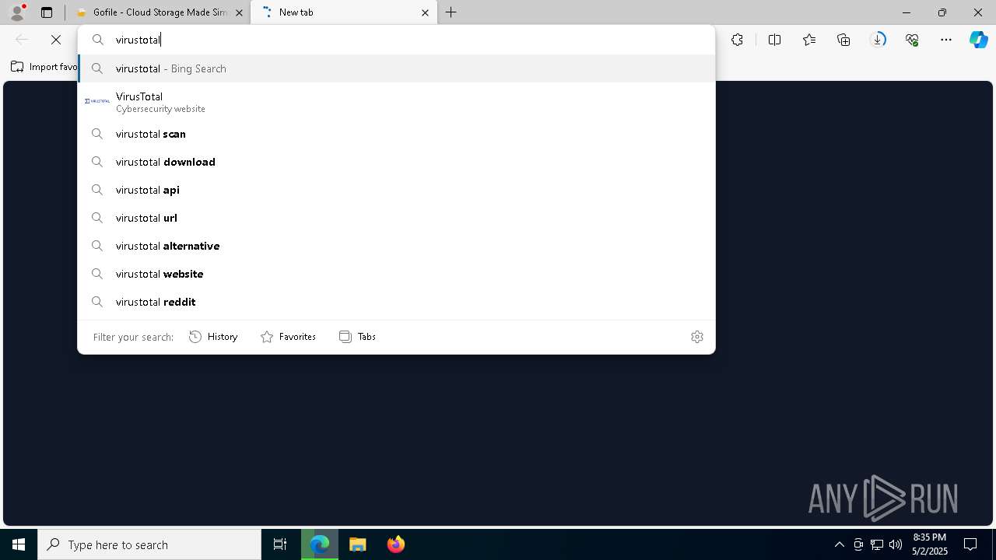The width and height of the screenshot is (996, 560).
Task: Open the VirusTotal Cybersecurity website suggestion
Action: point(396,102)
